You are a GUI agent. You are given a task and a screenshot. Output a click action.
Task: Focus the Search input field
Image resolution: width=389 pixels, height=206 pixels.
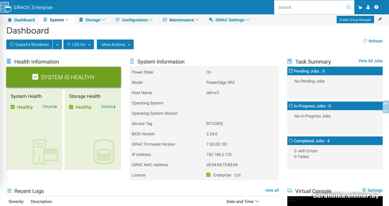[311, 7]
